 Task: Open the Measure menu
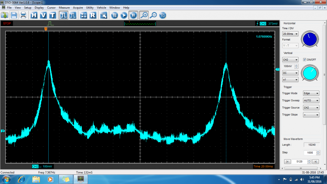tap(64, 8)
